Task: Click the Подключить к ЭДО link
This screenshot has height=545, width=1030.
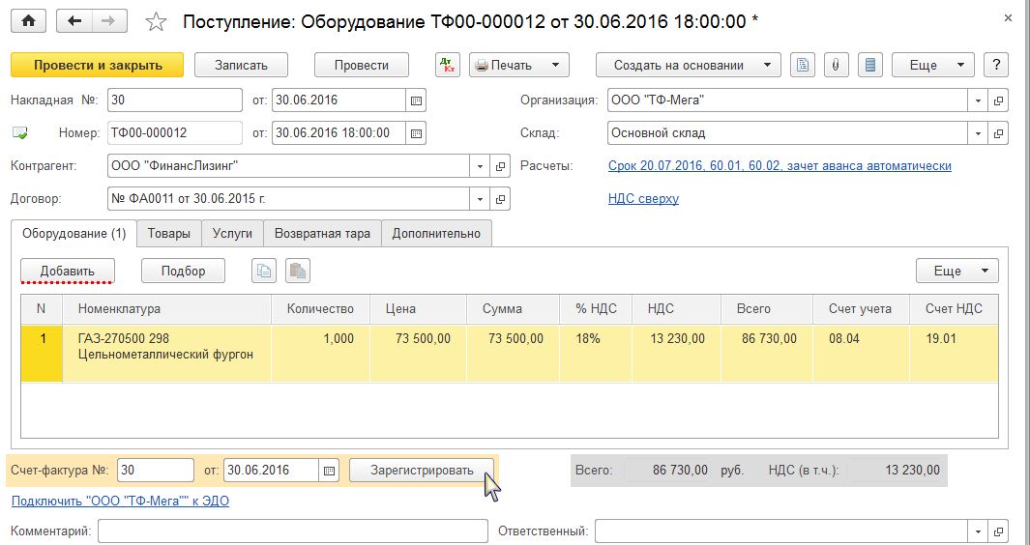Action: [x=120, y=501]
